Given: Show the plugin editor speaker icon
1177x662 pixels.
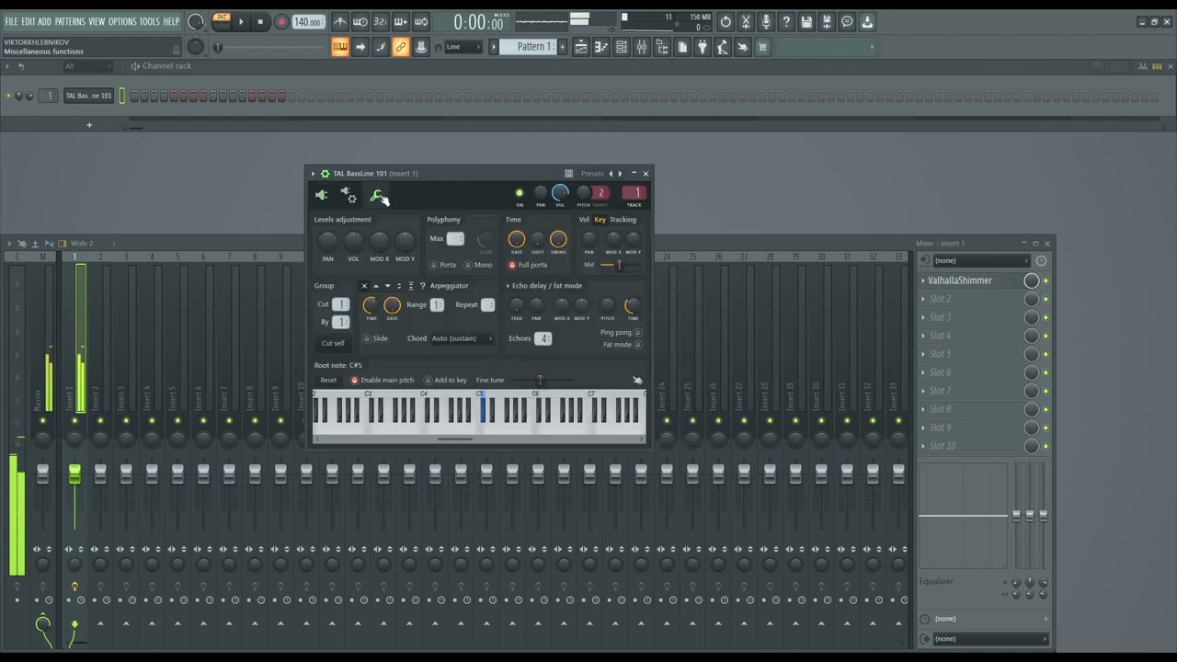Looking at the screenshot, I should click(321, 195).
